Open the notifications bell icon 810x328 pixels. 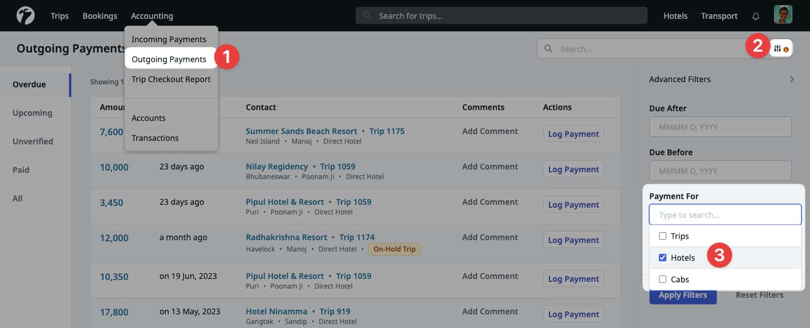point(756,16)
